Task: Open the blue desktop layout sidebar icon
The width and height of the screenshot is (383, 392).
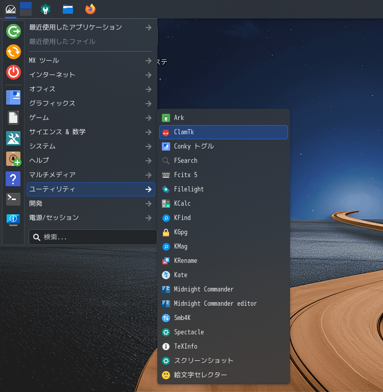Action: [x=13, y=97]
